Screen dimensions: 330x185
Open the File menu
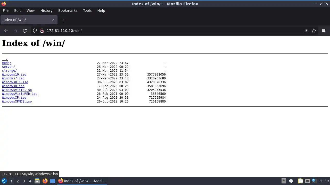click(5, 11)
